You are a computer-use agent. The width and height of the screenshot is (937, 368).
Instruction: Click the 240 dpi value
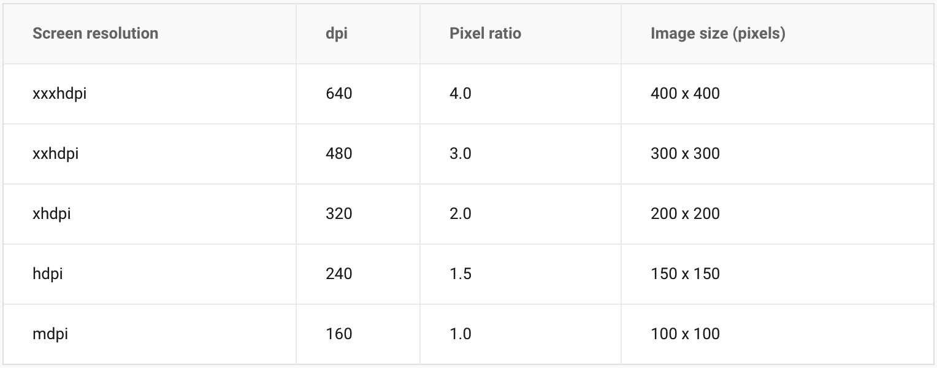339,274
